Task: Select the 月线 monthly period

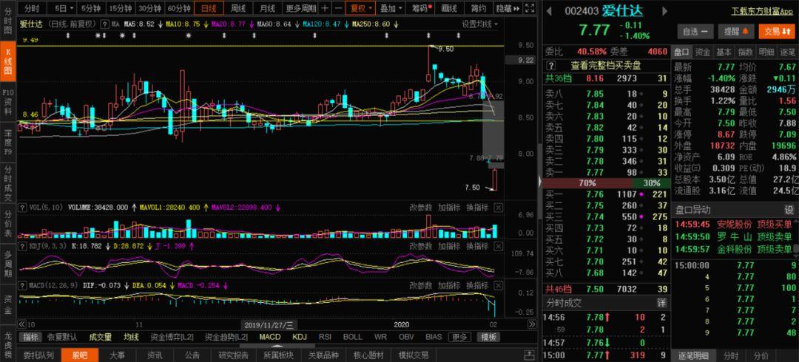Action: click(x=267, y=8)
